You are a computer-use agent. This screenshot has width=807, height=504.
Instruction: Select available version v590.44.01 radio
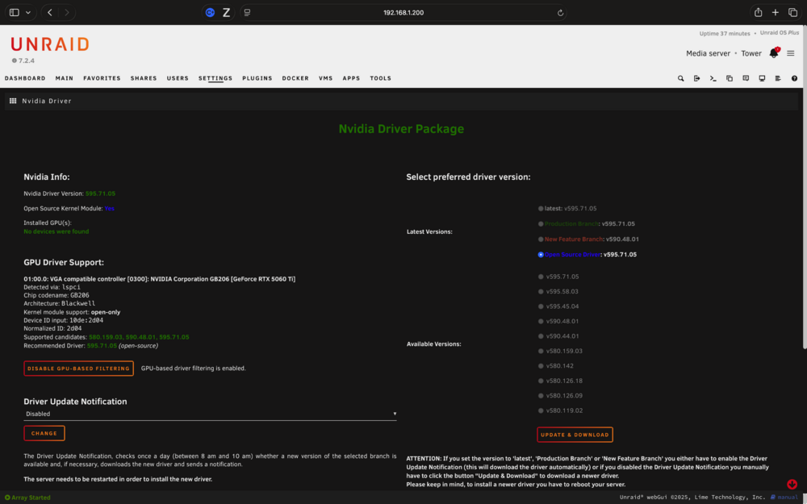click(541, 336)
